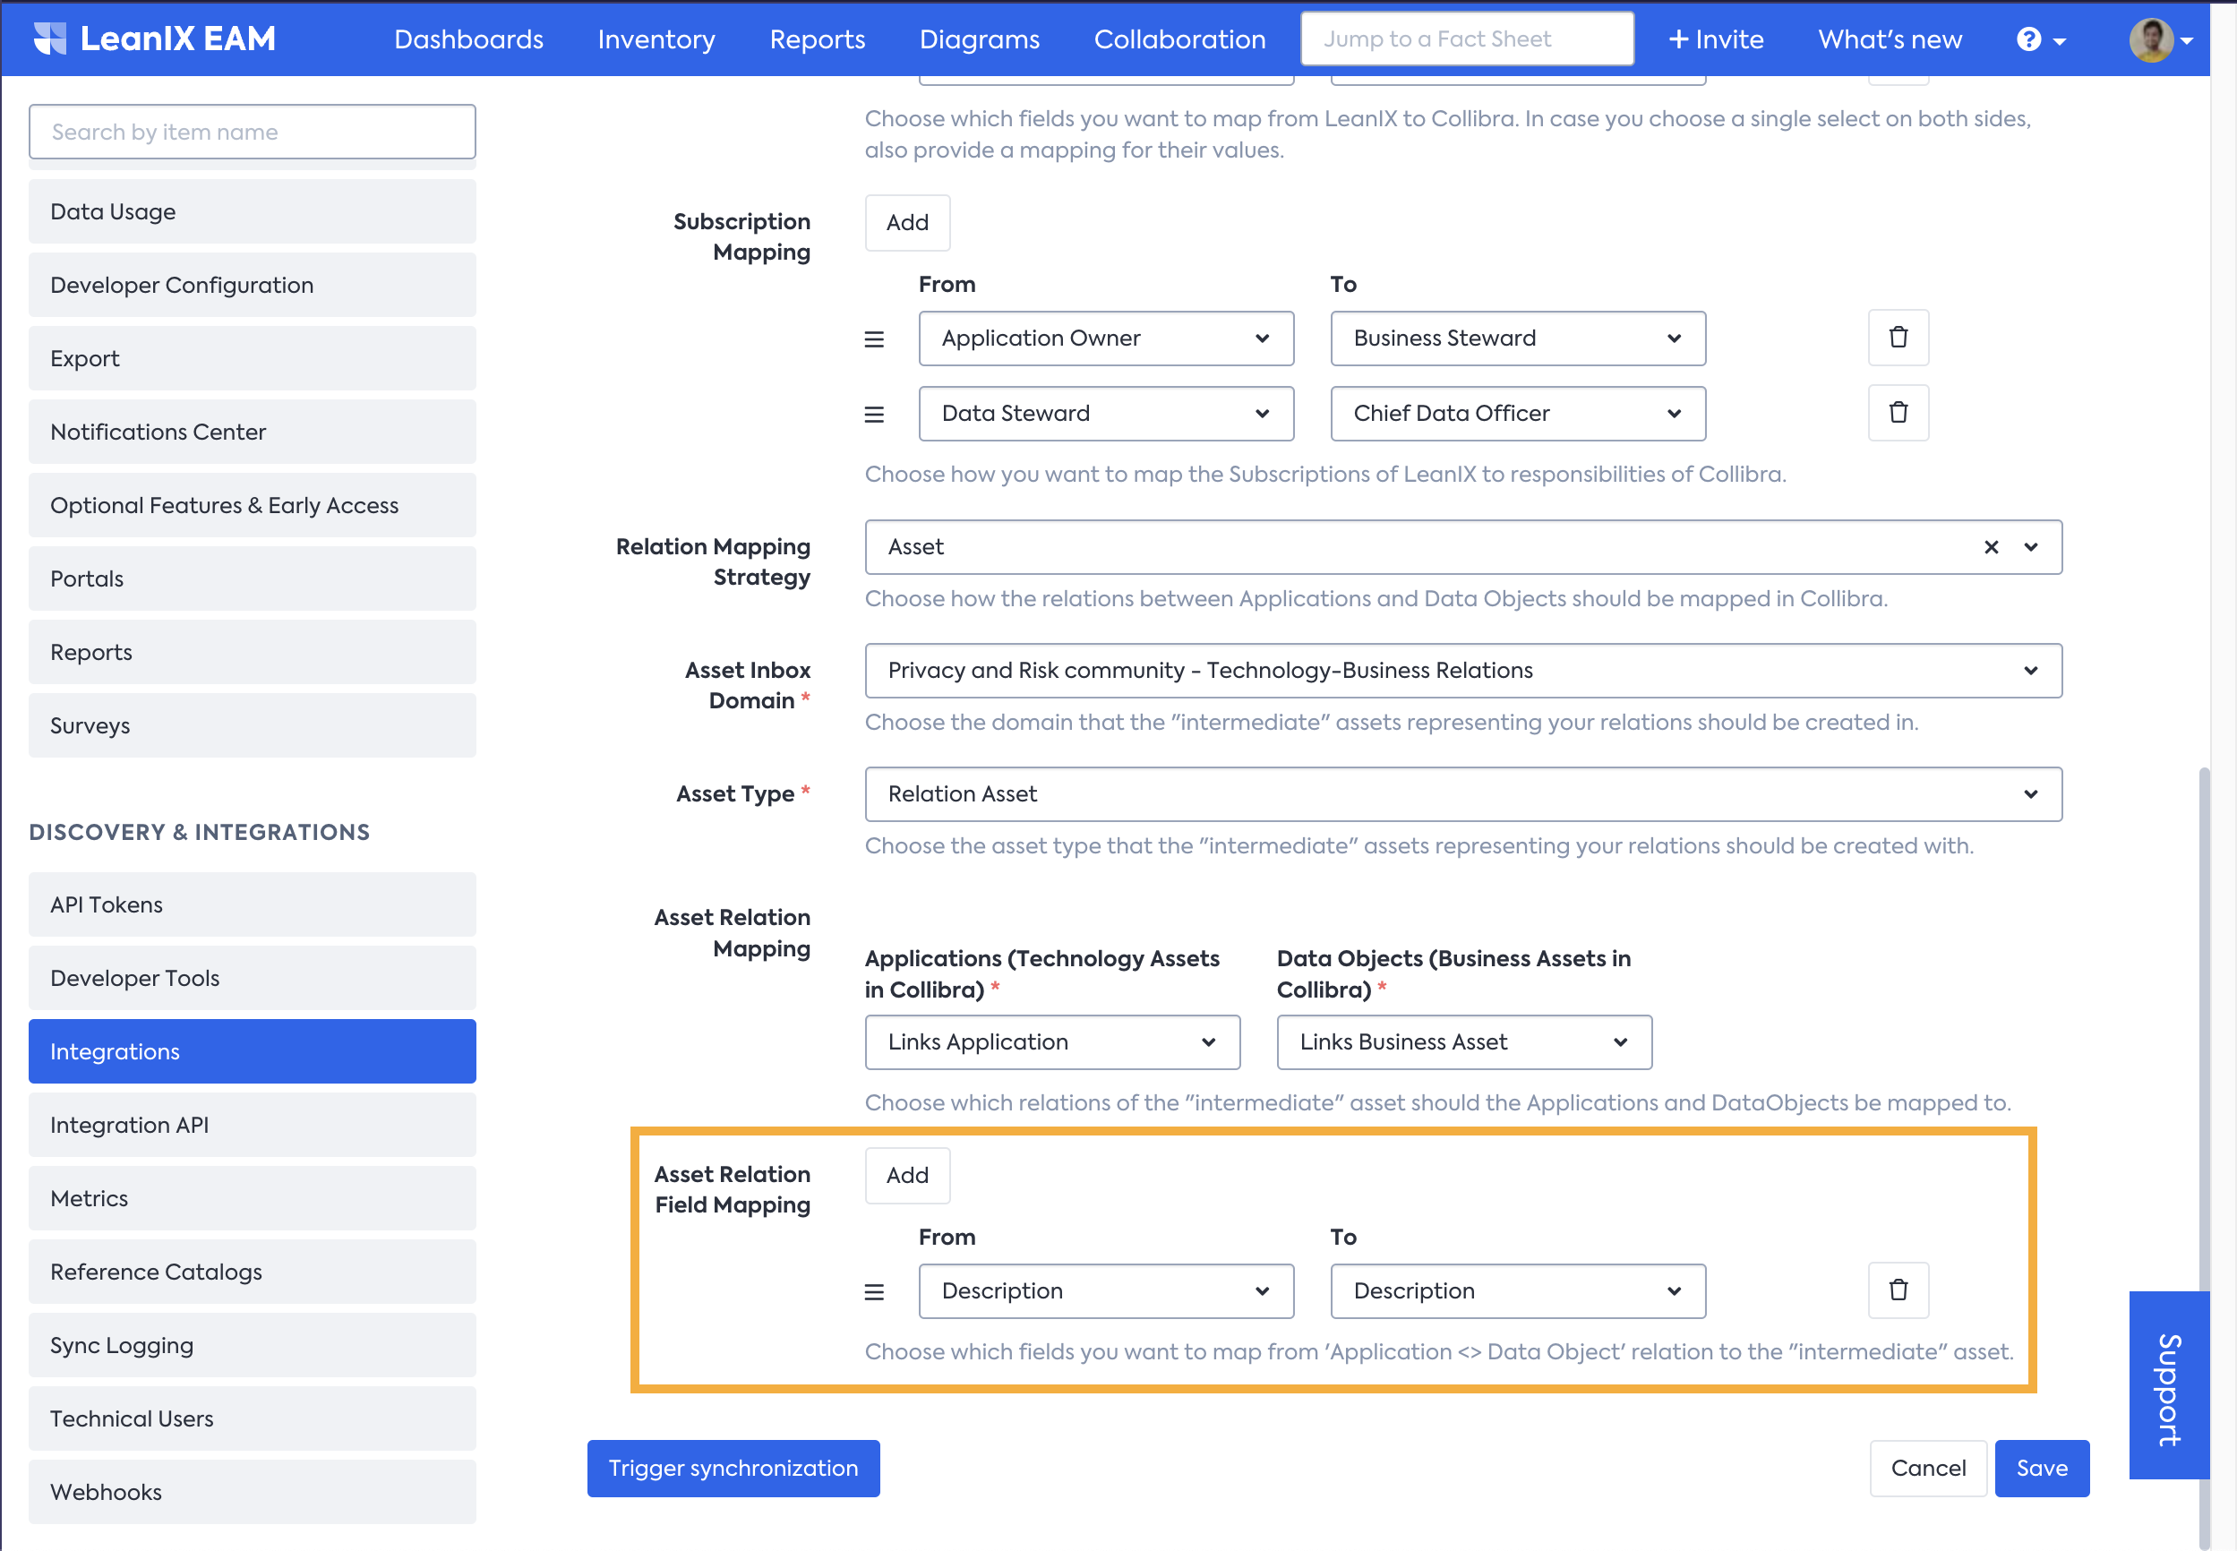Click drag handle beside Description mapping
This screenshot has width=2237, height=1551.
pyautogui.click(x=874, y=1292)
